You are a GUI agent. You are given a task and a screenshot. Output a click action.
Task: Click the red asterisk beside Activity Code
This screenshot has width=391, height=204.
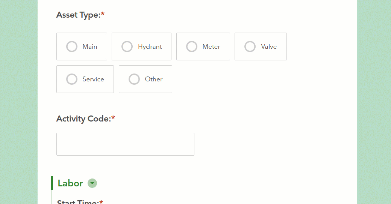coord(113,118)
